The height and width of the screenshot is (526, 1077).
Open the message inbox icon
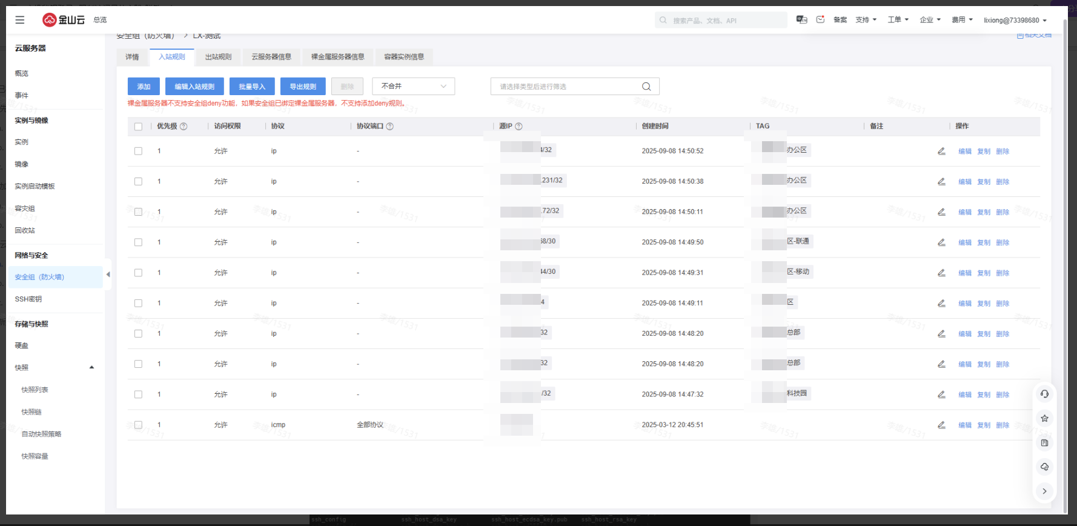pos(820,20)
